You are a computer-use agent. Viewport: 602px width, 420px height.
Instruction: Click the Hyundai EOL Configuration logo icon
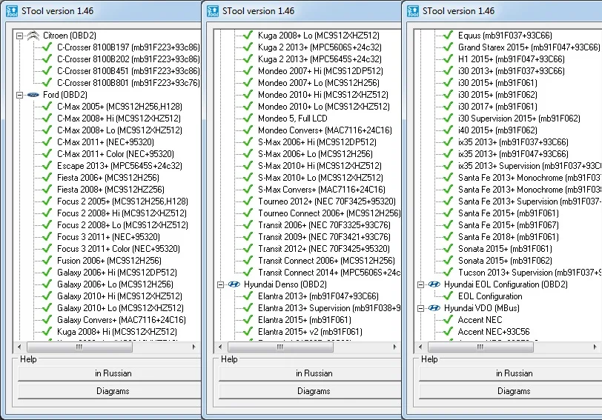click(434, 284)
